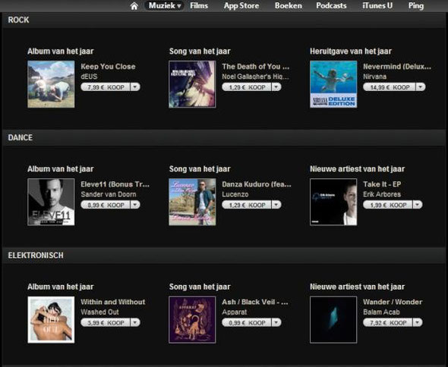This screenshot has width=448, height=367.
Task: Click the Nirvana Nevermind Deluxe album cover
Action: coord(333,84)
